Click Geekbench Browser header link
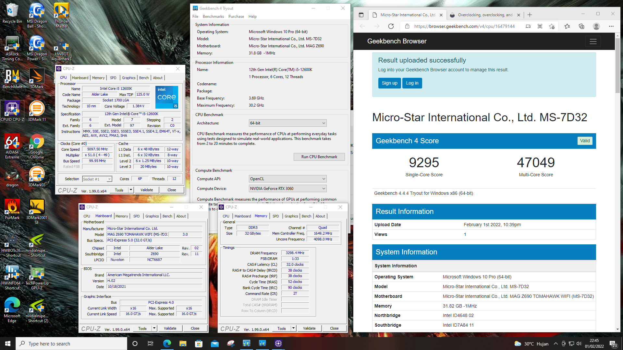Viewport: 623px width, 350px height. tap(397, 41)
